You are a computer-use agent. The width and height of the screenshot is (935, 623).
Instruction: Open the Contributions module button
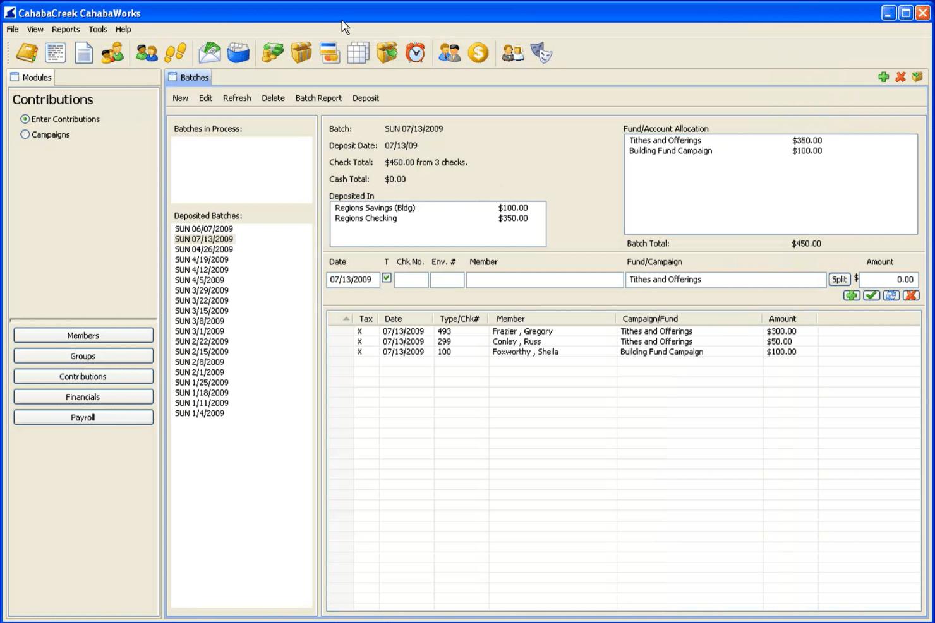click(x=83, y=376)
